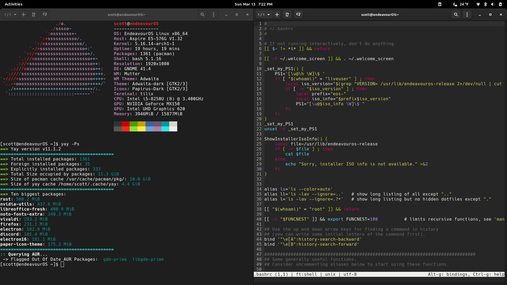Click "alias ls='ls --color=auto'" on line 34
This screenshot has height=285, width=507.
pyautogui.click(x=299, y=189)
